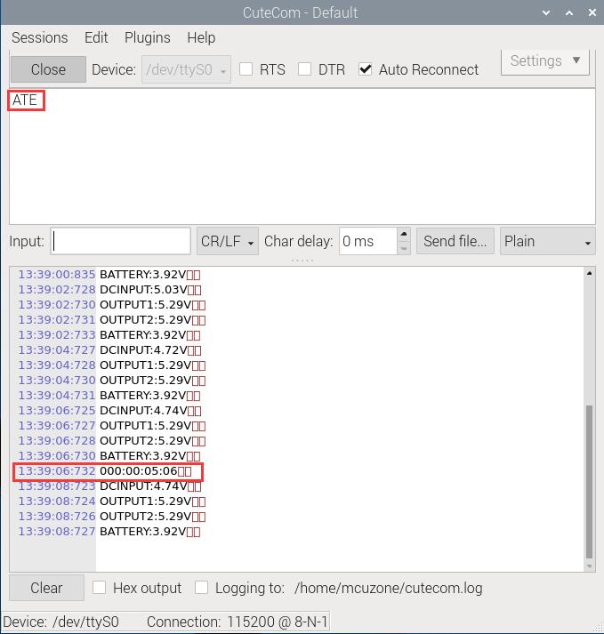Uncheck Auto Reconnect
604x634 pixels.
[365, 69]
